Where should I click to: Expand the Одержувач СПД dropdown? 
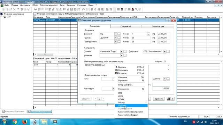click(x=165, y=52)
